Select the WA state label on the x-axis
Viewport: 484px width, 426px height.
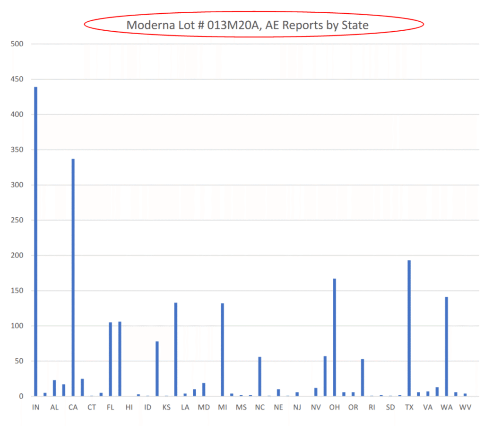click(447, 408)
